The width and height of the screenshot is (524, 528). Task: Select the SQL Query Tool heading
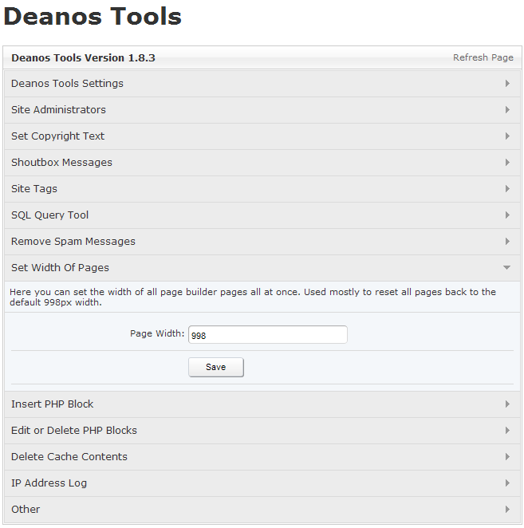point(50,215)
